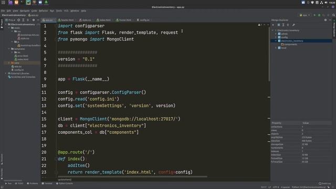The width and height of the screenshot is (336, 189).
Task: Open the Code menu
Action: [34, 10]
